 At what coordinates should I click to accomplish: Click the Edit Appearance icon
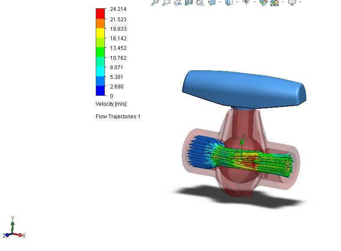tap(263, 2)
